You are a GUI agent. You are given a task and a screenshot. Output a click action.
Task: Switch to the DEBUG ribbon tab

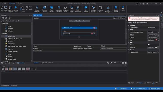(x=20, y=4)
